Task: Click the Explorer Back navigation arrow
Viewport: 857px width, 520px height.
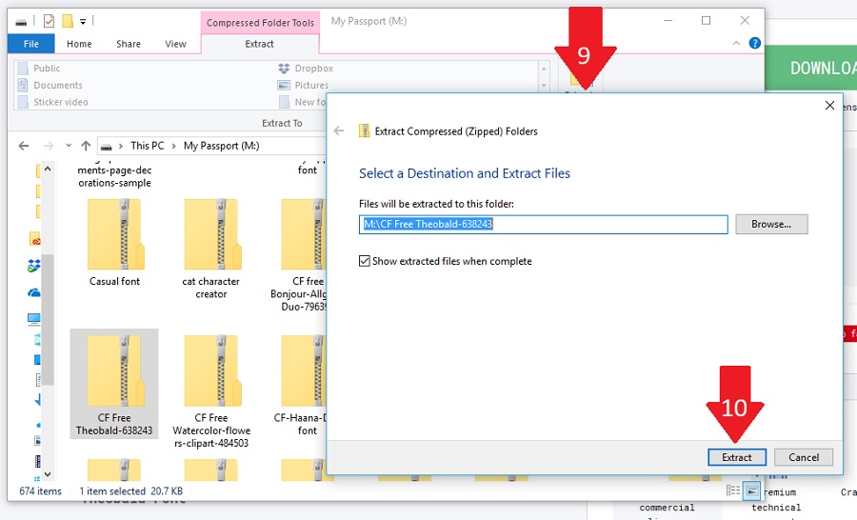Action: pos(24,146)
